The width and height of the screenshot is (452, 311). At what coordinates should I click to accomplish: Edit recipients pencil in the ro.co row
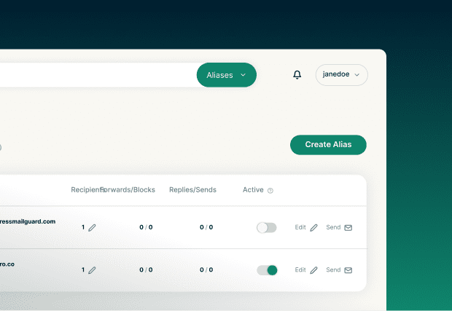[x=92, y=270]
